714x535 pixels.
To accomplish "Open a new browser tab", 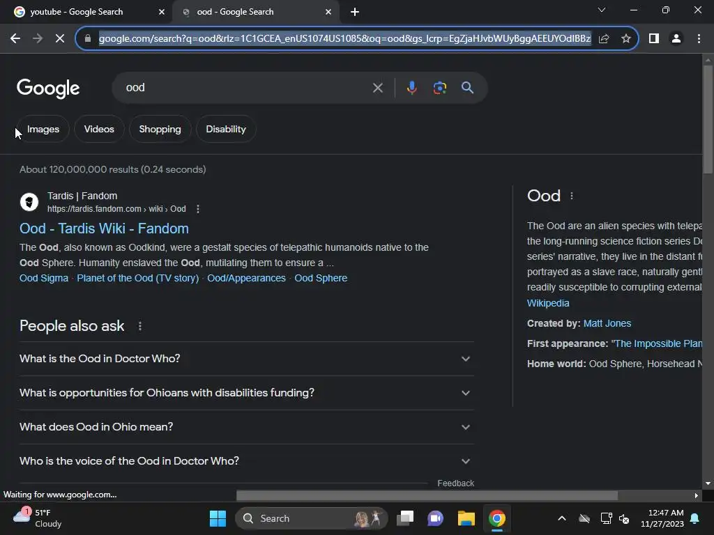I will coord(355,12).
